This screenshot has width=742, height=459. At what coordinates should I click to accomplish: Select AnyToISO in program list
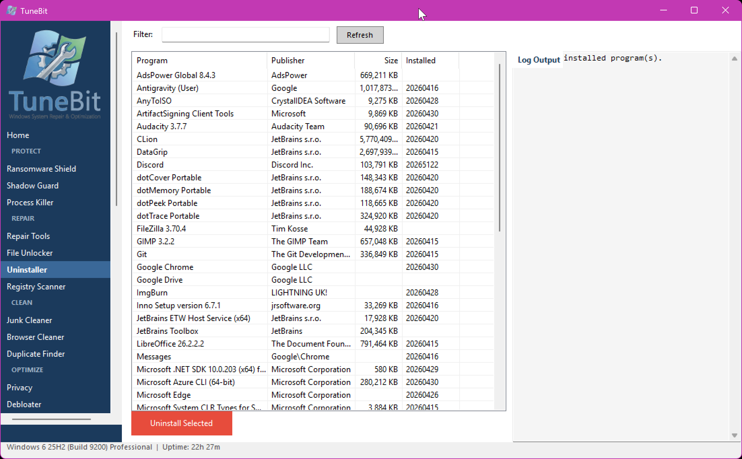(x=313, y=101)
